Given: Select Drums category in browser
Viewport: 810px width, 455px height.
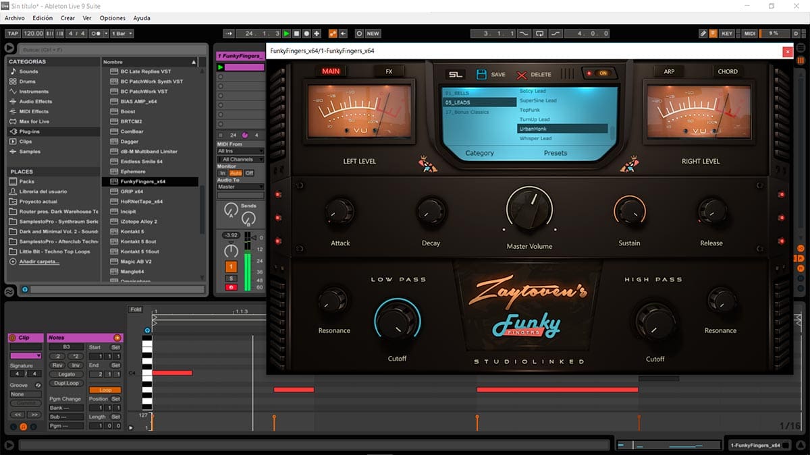Looking at the screenshot, I should [28, 82].
